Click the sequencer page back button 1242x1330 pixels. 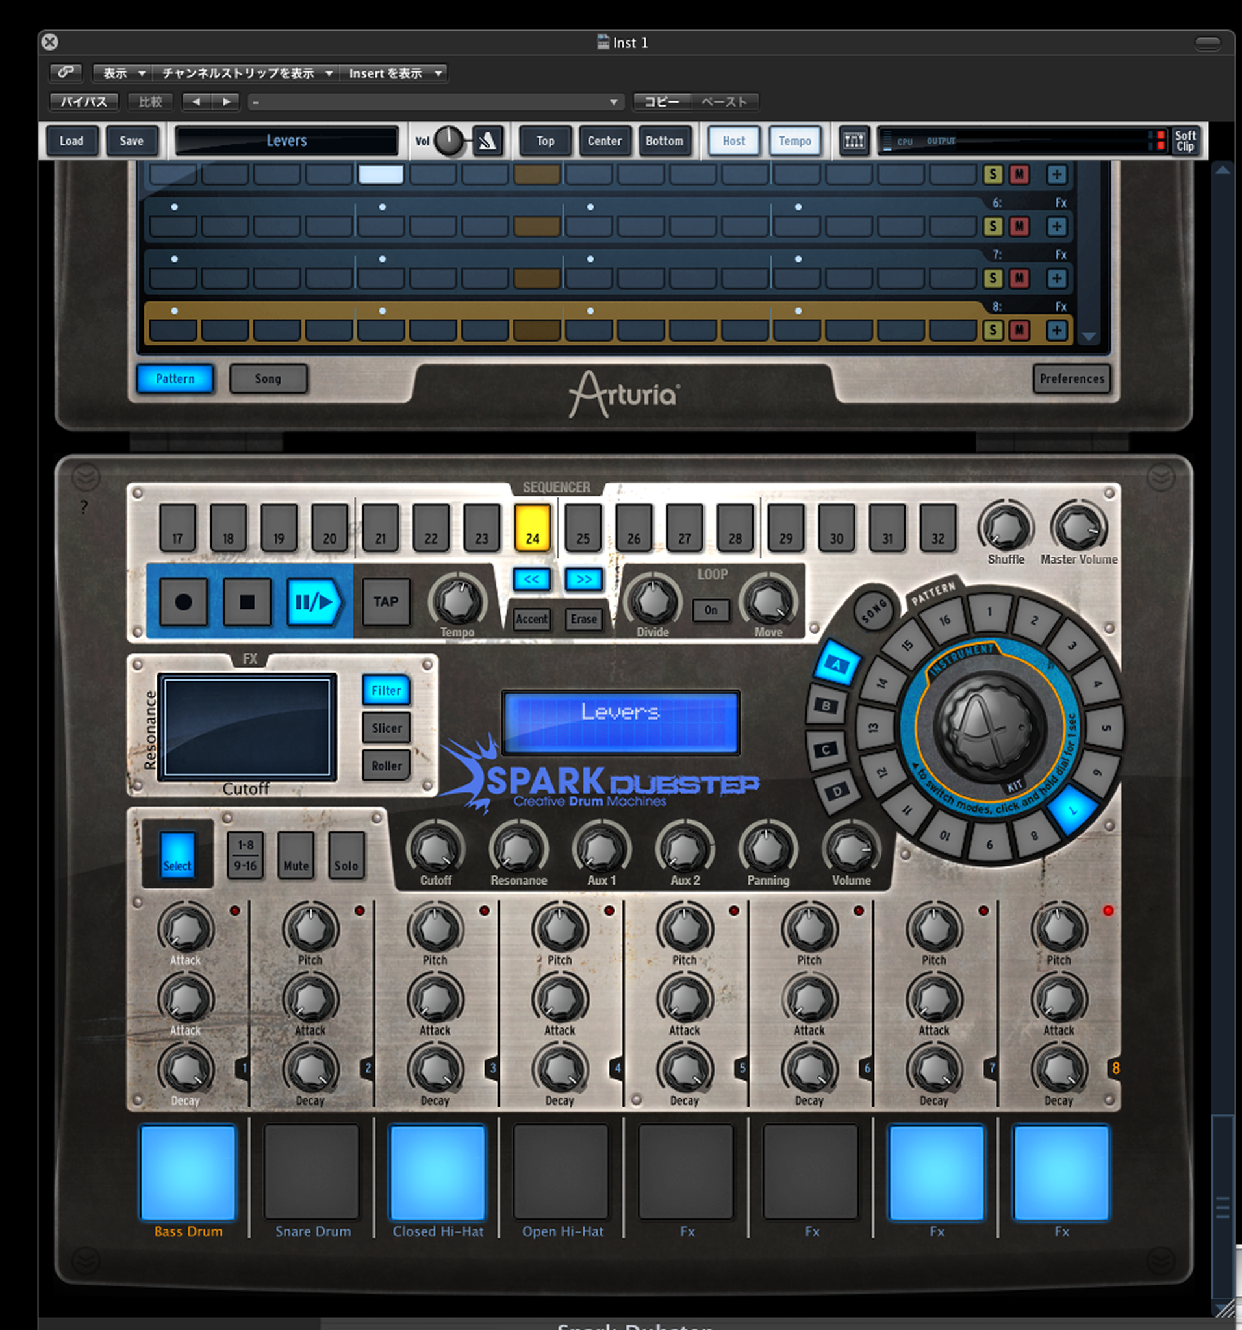pos(532,579)
